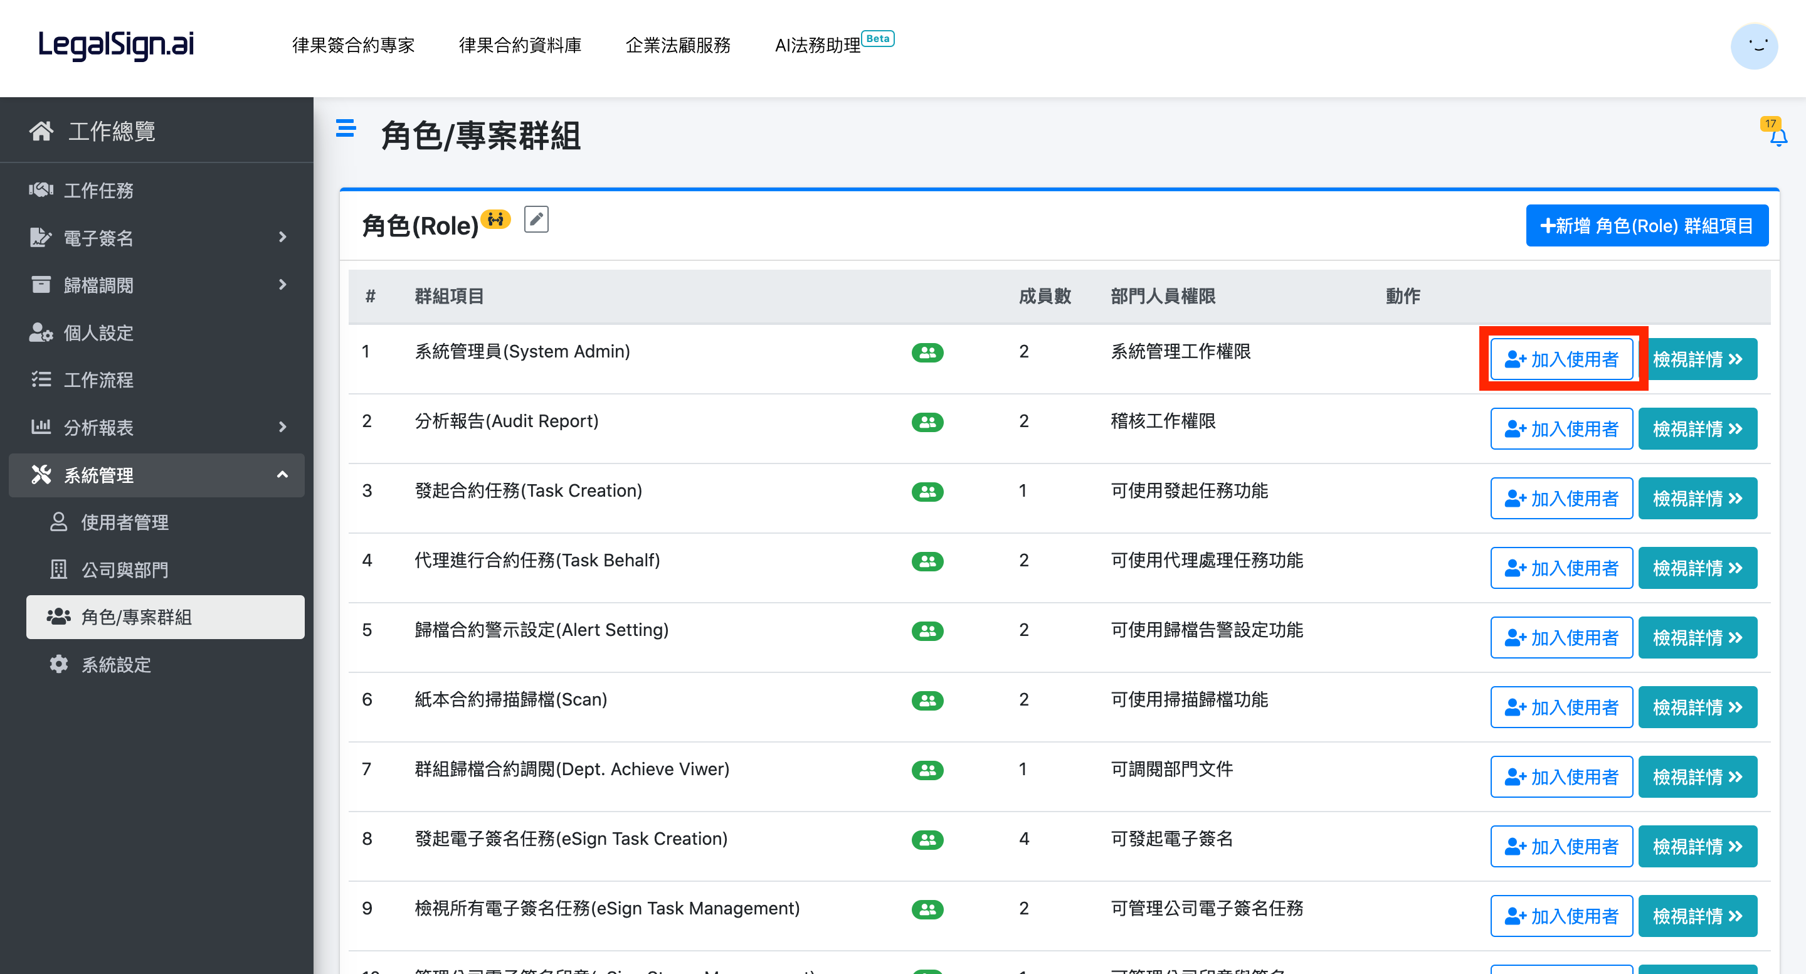
Task: Click green members badge for Alert Setting
Action: point(927,631)
